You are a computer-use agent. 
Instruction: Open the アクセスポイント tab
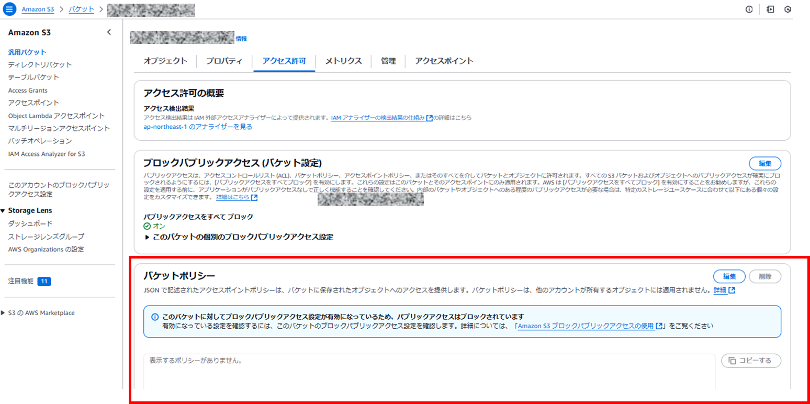click(444, 61)
